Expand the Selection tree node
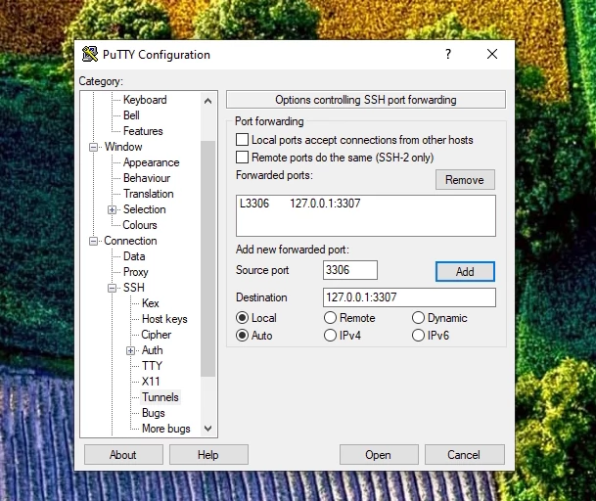Screen dimensions: 596x501 112,209
